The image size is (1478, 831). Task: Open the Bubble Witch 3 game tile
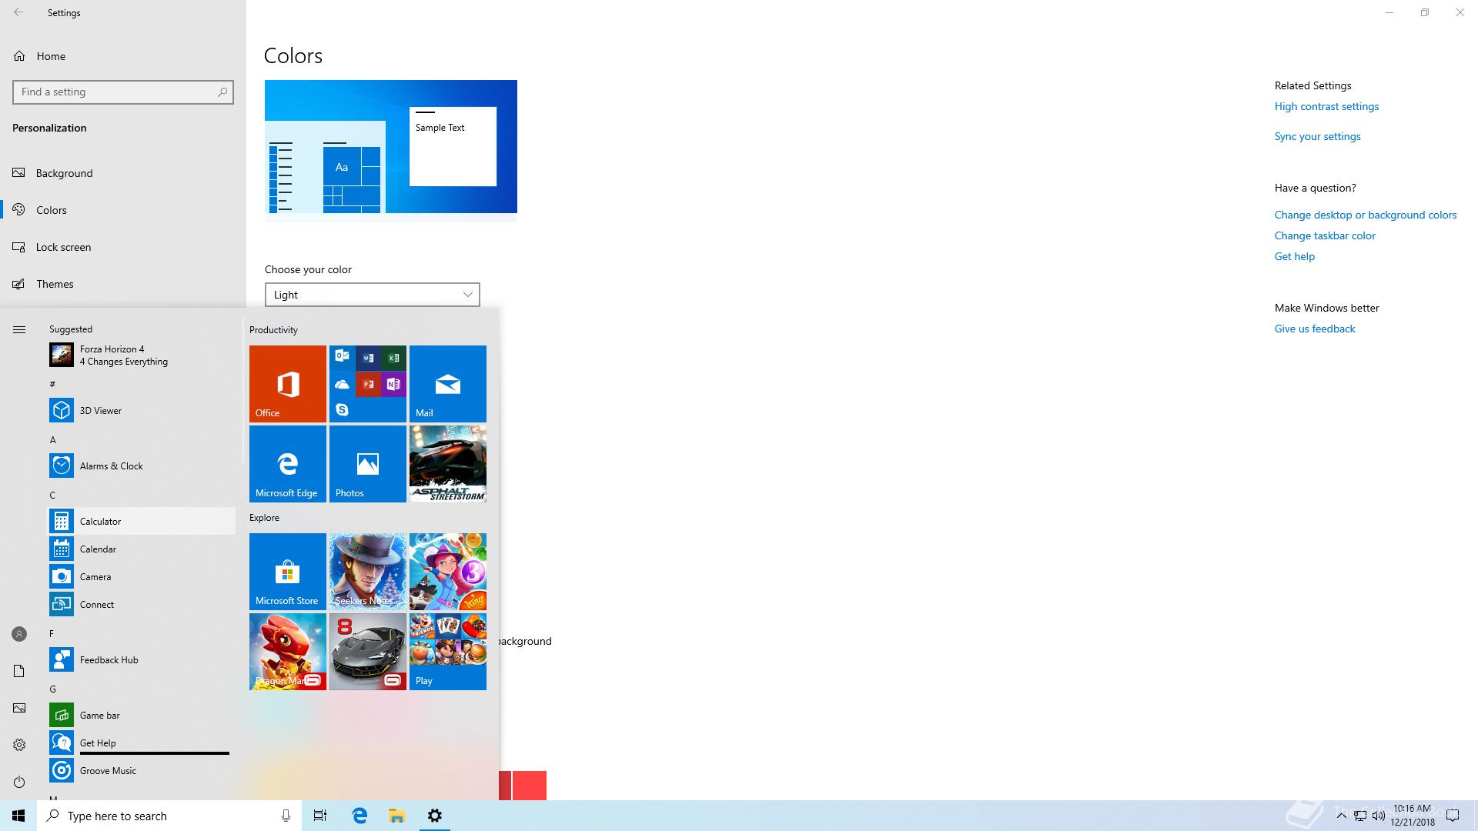(448, 572)
